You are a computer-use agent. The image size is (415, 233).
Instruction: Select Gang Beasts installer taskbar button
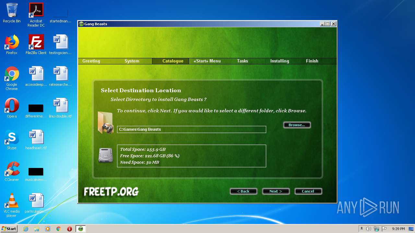pyautogui.click(x=81, y=229)
